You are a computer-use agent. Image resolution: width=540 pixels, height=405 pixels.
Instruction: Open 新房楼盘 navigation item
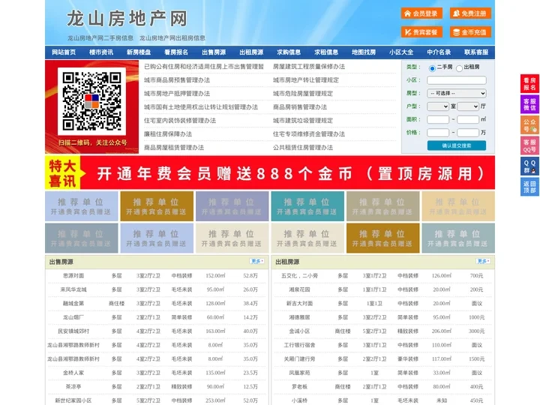(x=139, y=52)
